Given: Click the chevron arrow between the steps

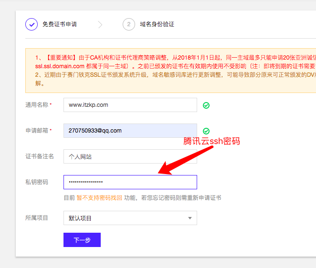Looking at the screenshot, I should point(100,24).
